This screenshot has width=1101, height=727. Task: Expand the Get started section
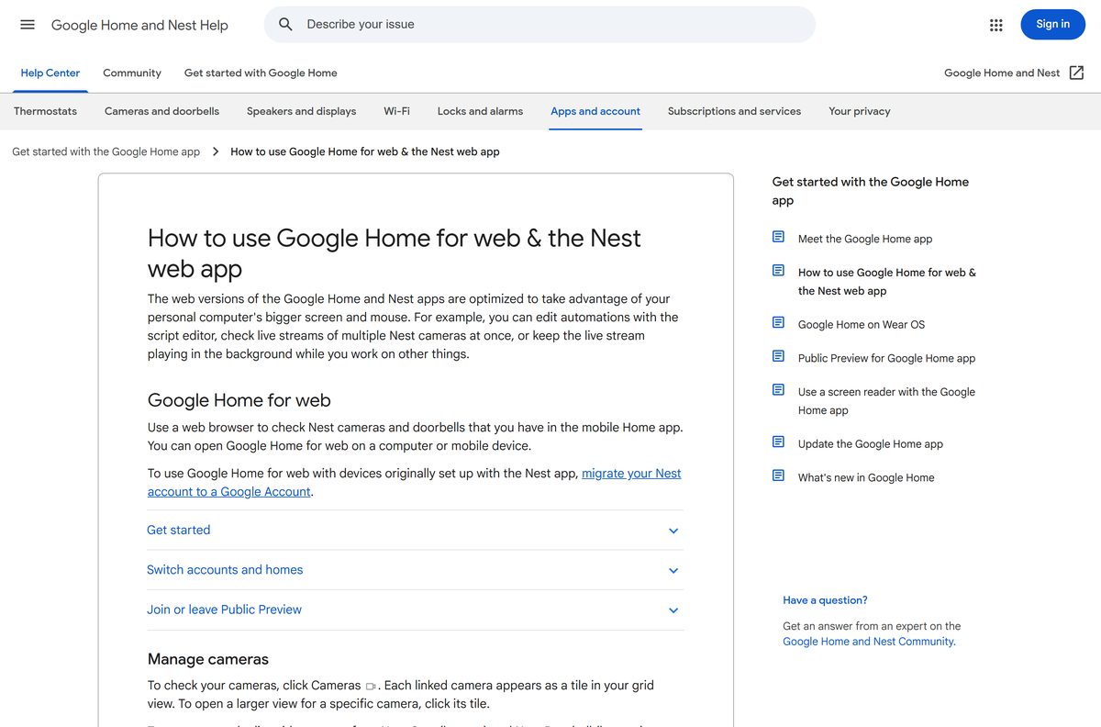[x=415, y=531]
